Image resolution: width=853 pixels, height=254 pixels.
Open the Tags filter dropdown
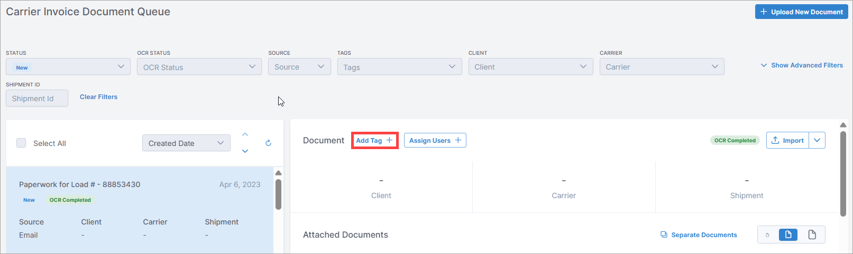point(400,67)
